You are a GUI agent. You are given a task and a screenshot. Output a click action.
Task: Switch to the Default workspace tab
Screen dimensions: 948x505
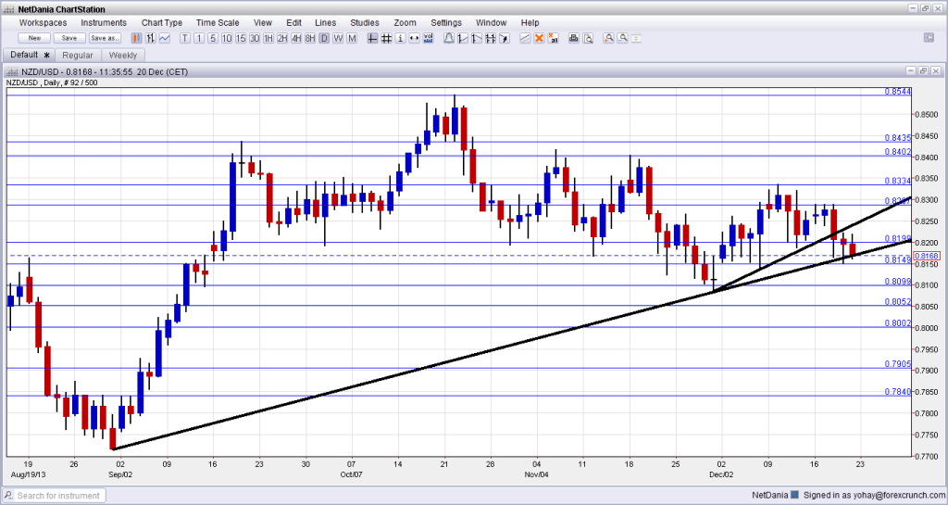[x=29, y=55]
